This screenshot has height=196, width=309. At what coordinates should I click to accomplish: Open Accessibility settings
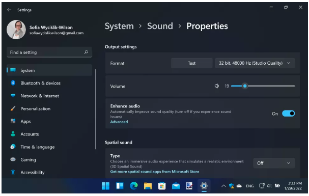(x=49, y=173)
